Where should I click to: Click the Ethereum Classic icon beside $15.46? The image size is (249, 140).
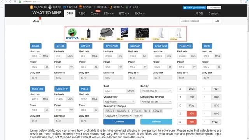pos(127,7)
